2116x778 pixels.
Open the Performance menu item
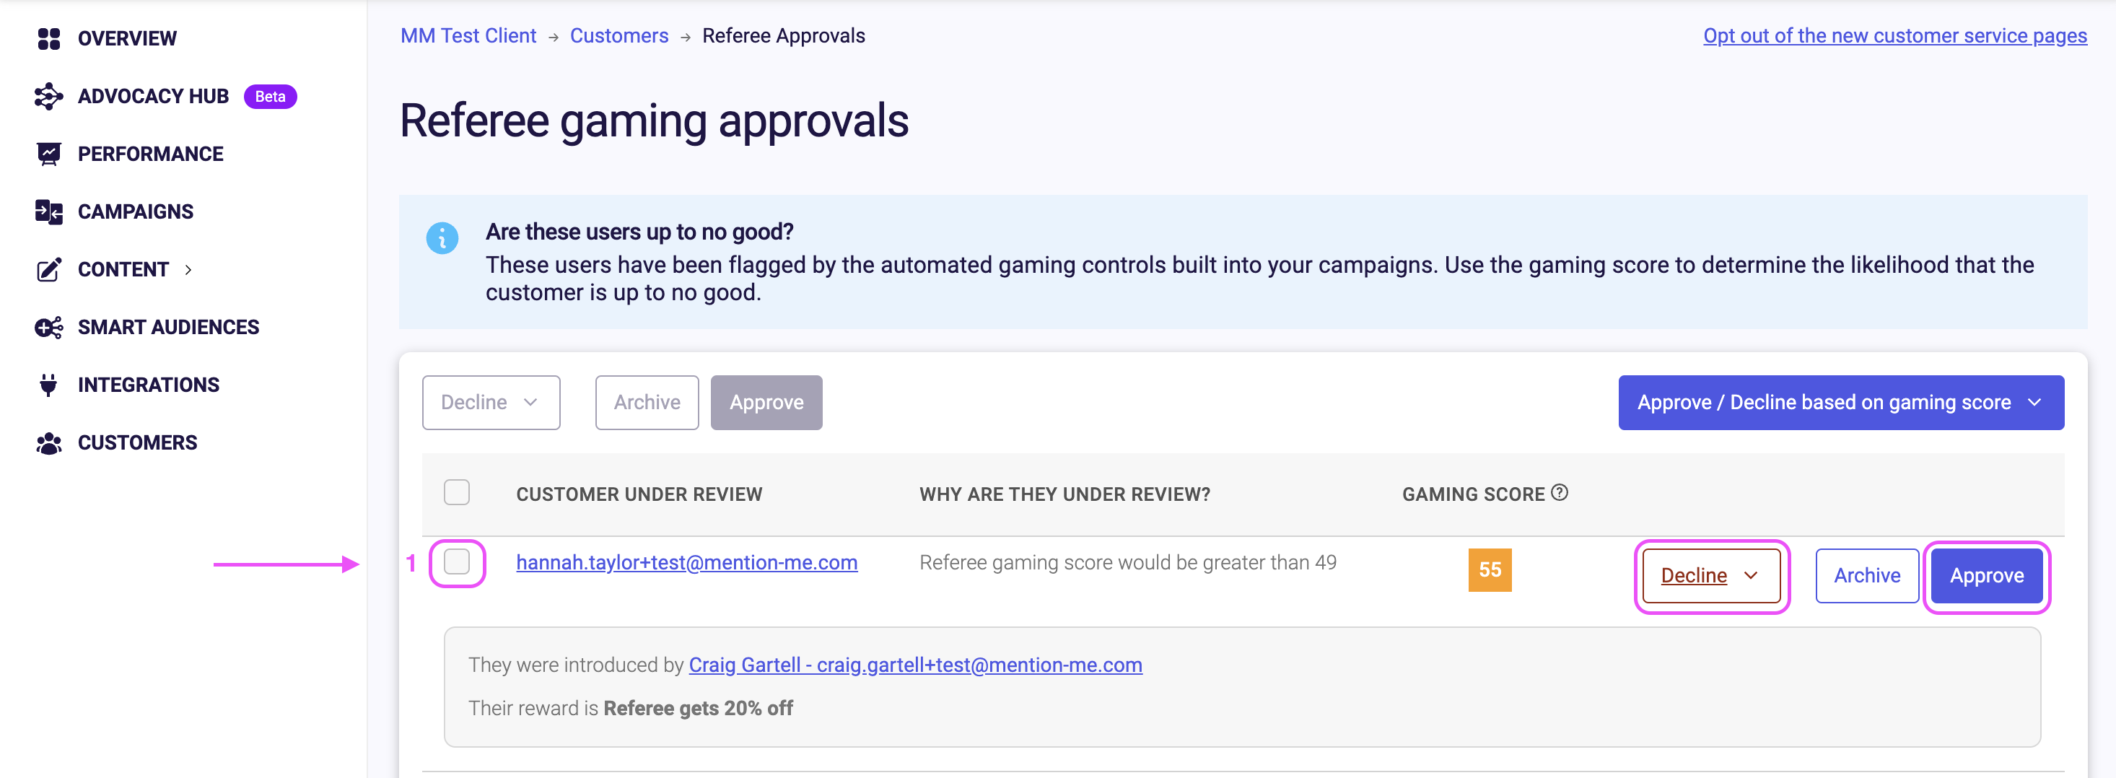150,154
